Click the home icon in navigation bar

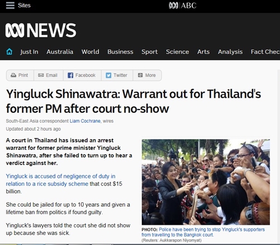[x=10, y=52]
